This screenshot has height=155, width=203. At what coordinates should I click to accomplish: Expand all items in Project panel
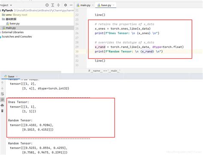(53, 5)
